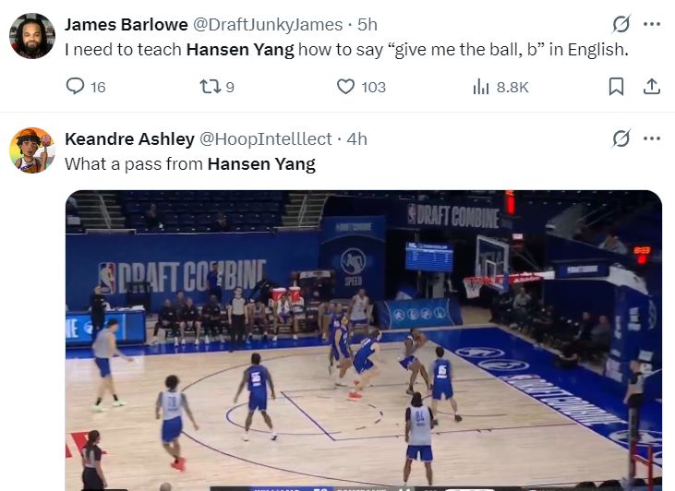Open James Barlowe's profile picture

coord(32,36)
